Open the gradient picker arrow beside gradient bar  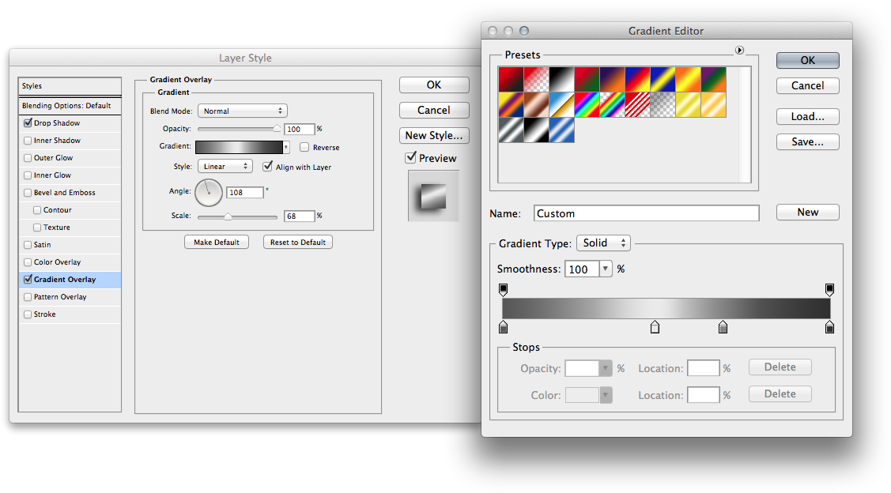point(286,147)
